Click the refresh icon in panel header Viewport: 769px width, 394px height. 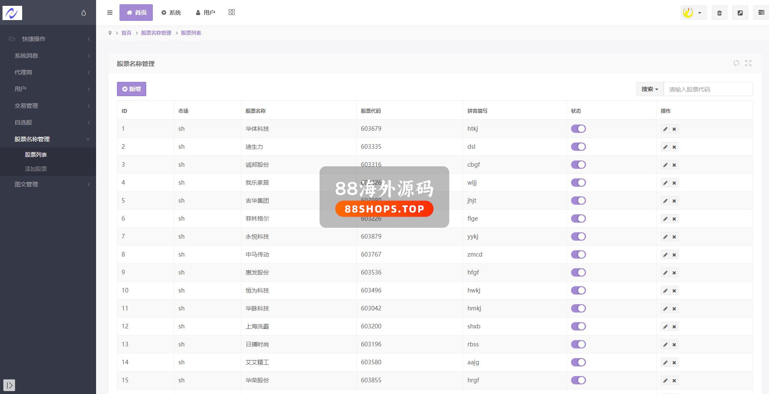(x=736, y=63)
